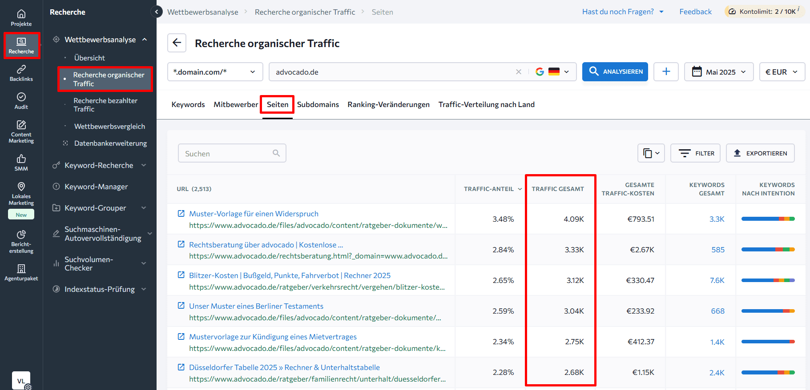Open Traffic-Verteilung nach Land tab
Screen dimensions: 810x390
coord(487,104)
